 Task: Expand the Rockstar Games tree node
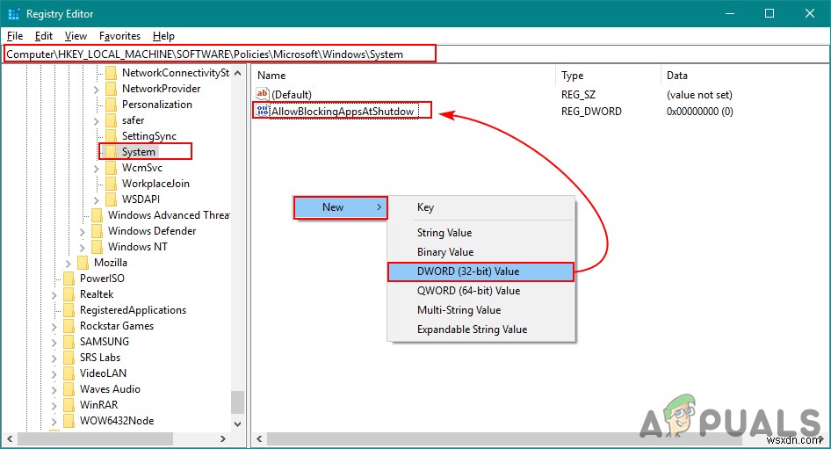coord(54,327)
